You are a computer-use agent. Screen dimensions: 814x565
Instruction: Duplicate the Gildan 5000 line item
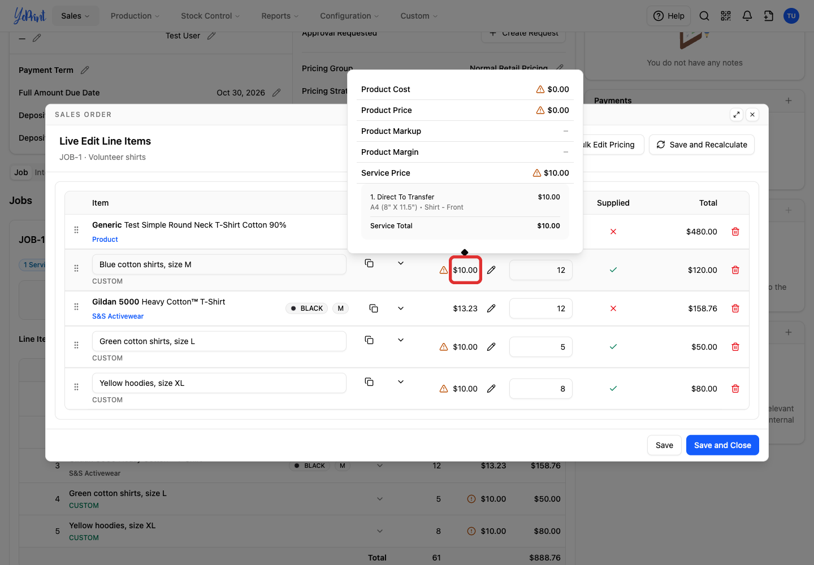click(x=374, y=308)
